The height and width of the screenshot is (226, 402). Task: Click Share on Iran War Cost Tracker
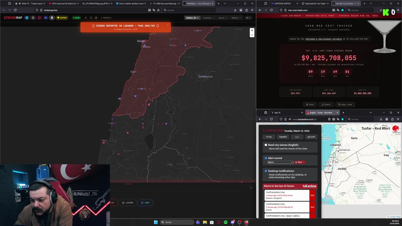[x=326, y=105]
